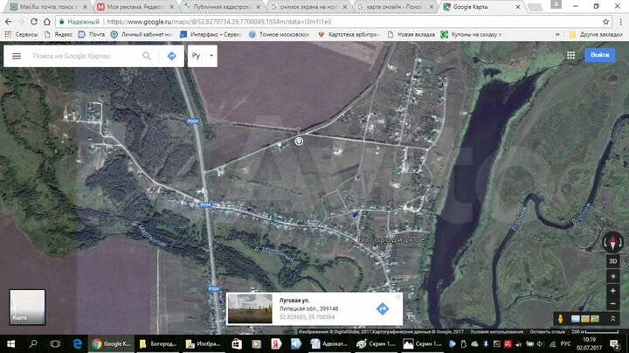Click the magnifier search icon in Maps
The width and height of the screenshot is (629, 353).
click(x=147, y=56)
